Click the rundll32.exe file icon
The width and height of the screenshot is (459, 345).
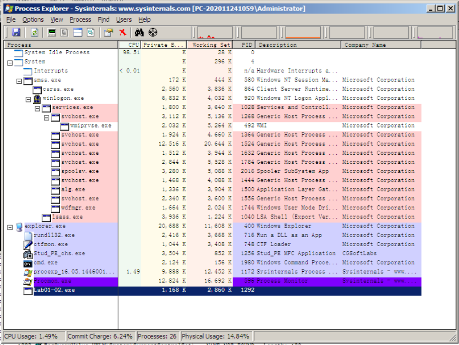point(28,236)
